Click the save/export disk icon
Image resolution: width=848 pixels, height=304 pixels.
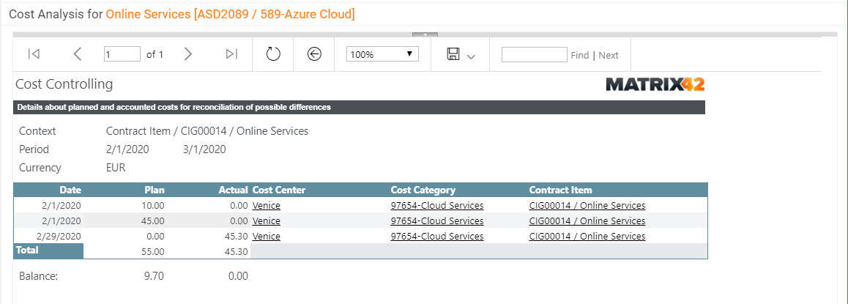tap(453, 54)
